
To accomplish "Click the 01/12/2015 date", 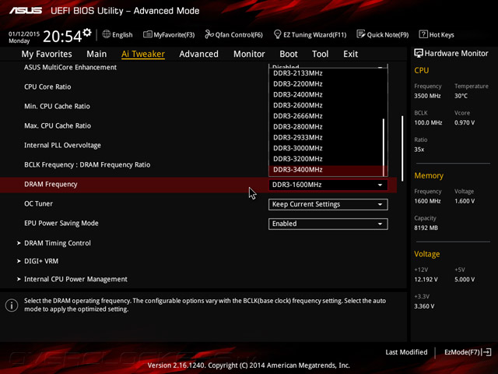I will (24, 34).
